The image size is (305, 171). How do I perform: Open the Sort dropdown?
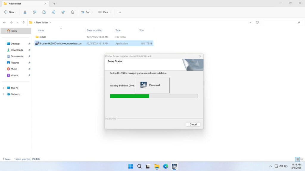87,12
